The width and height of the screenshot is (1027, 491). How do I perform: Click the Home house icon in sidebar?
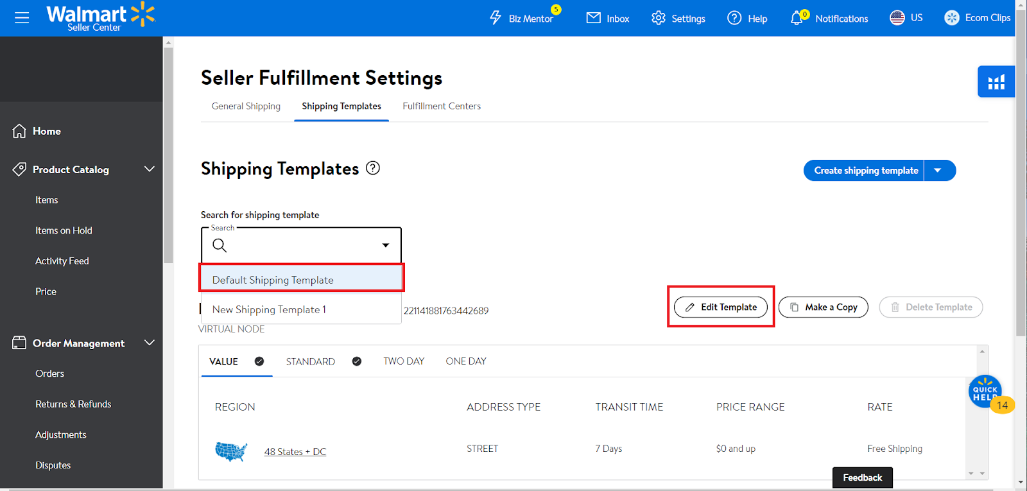click(20, 131)
